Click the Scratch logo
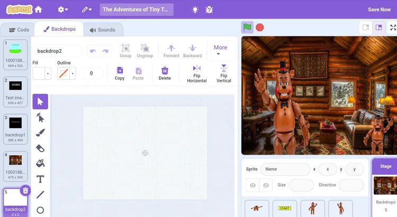Screen dimensions: 397x217 click(x=20, y=10)
